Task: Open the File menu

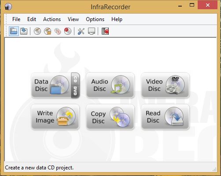Action: tap(16, 19)
